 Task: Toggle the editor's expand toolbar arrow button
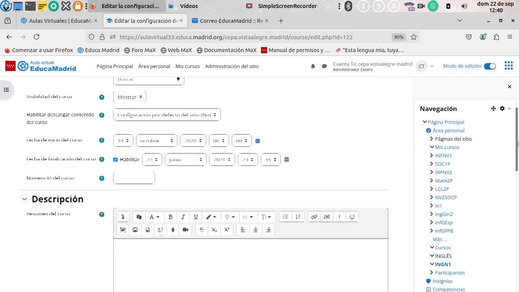(x=123, y=217)
